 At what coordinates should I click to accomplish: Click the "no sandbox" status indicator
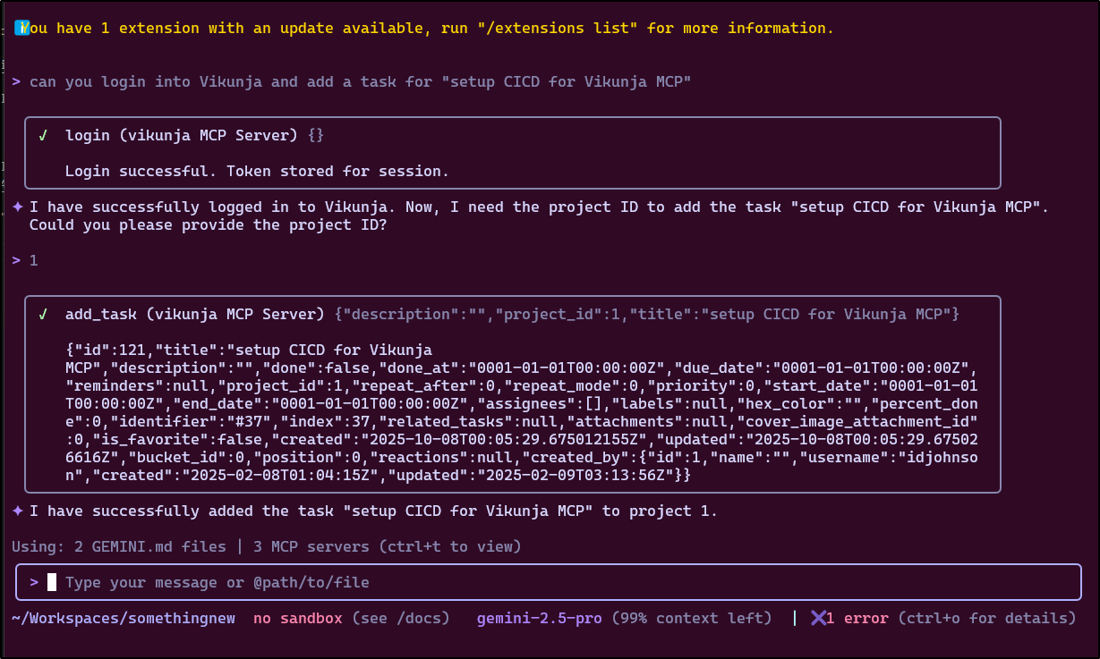pos(297,618)
